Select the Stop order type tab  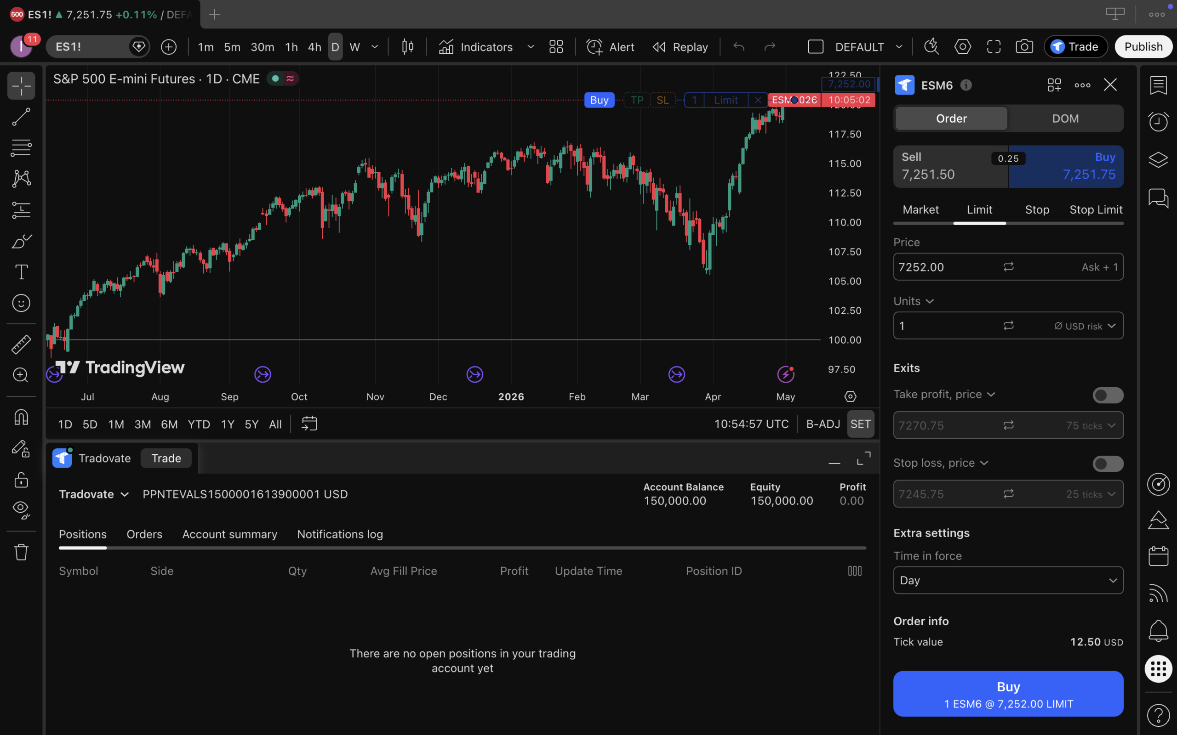pos(1037,209)
